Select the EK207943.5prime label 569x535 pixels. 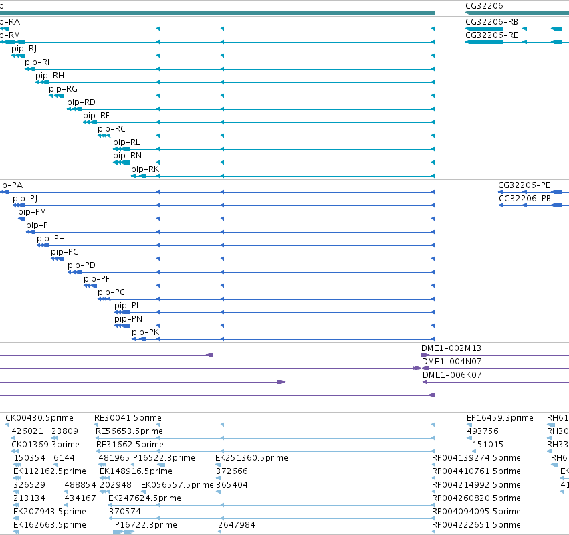49,512
